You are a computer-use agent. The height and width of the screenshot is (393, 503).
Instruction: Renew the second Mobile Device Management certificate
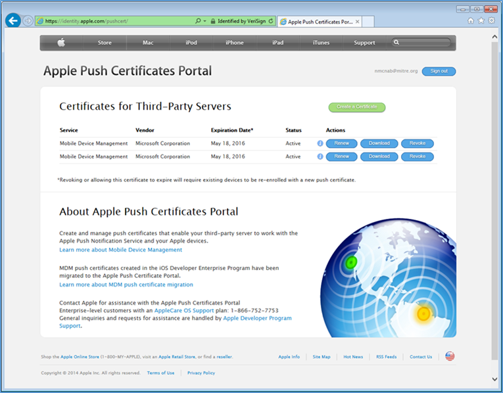[x=341, y=156]
